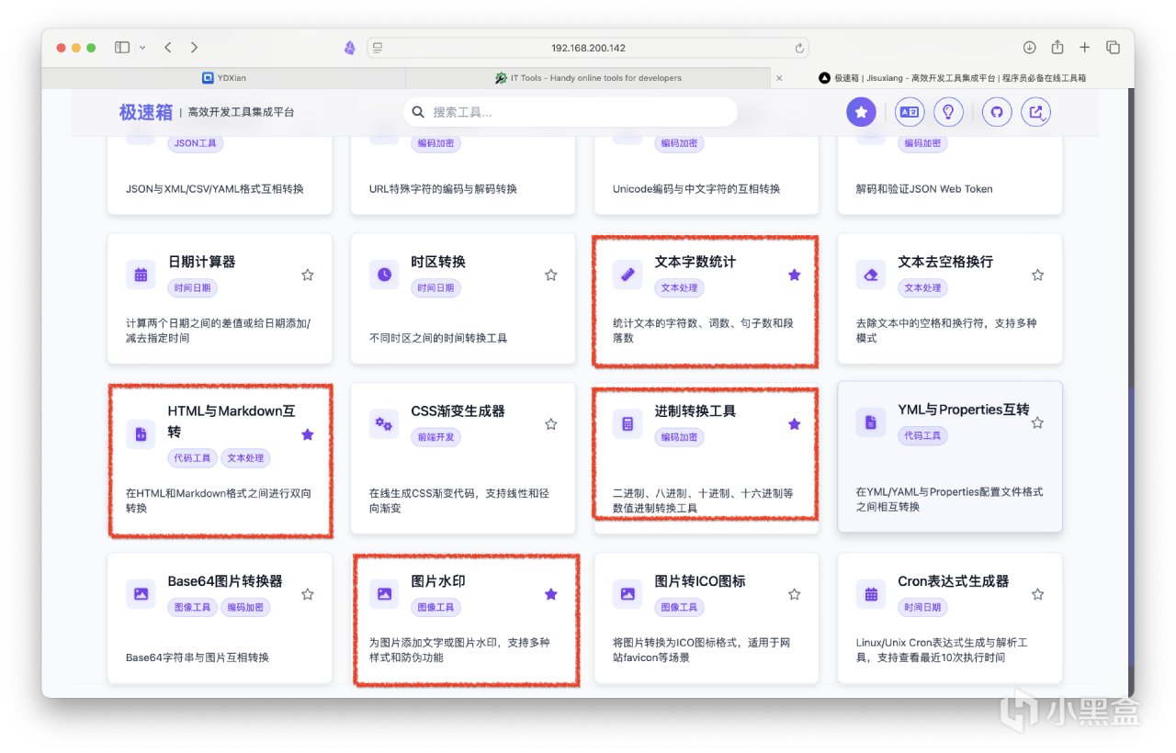Click the browser address bar showing 192.168.200.142

pyautogui.click(x=588, y=48)
